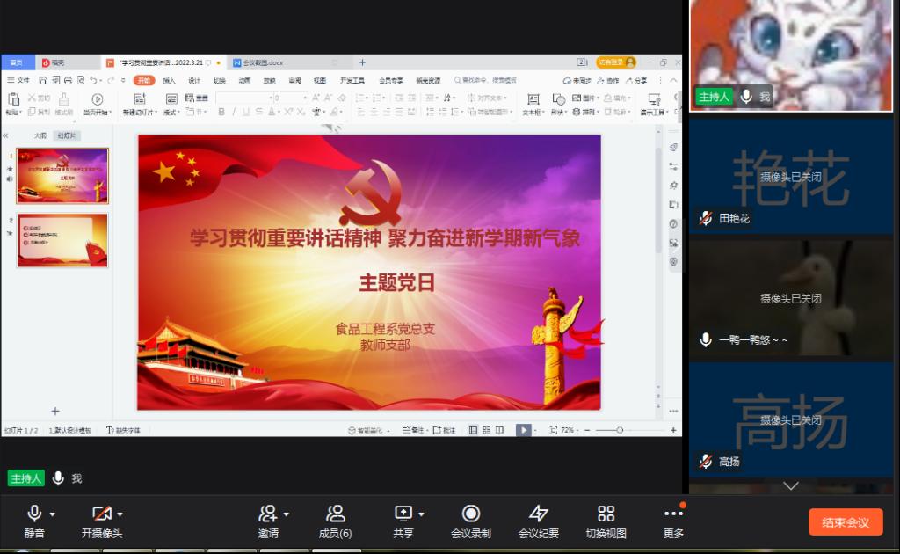Click the 结束会议 (End meeting) button
Screen dimensions: 900x554
(x=846, y=521)
